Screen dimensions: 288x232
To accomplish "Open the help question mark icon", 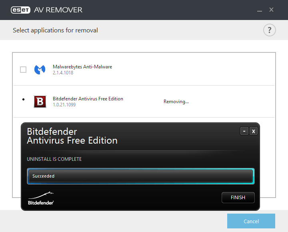I will coord(269,30).
